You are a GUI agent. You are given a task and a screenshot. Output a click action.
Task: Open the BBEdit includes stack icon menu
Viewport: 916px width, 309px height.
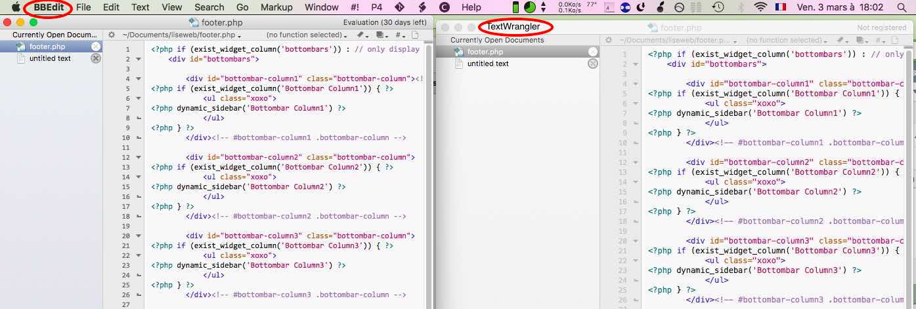coord(382,35)
